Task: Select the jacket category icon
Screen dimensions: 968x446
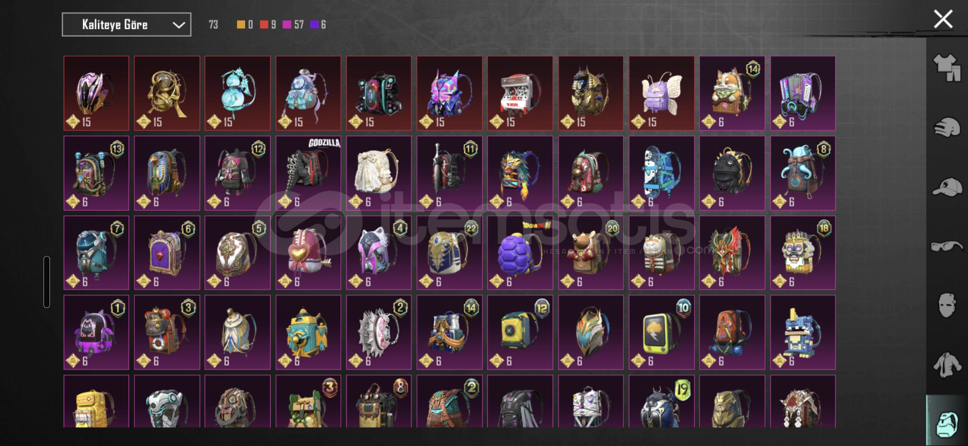Action: pos(946,365)
